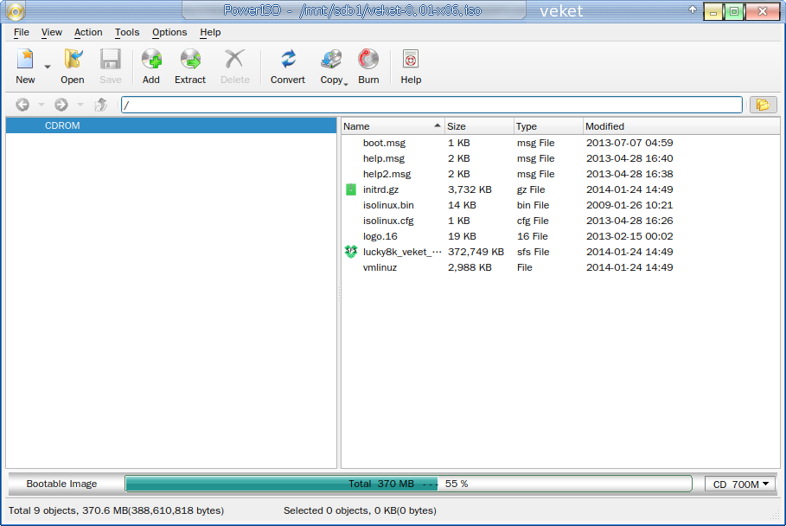The width and height of the screenshot is (786, 526).
Task: Select the isolinux.bin file
Action: pos(388,205)
